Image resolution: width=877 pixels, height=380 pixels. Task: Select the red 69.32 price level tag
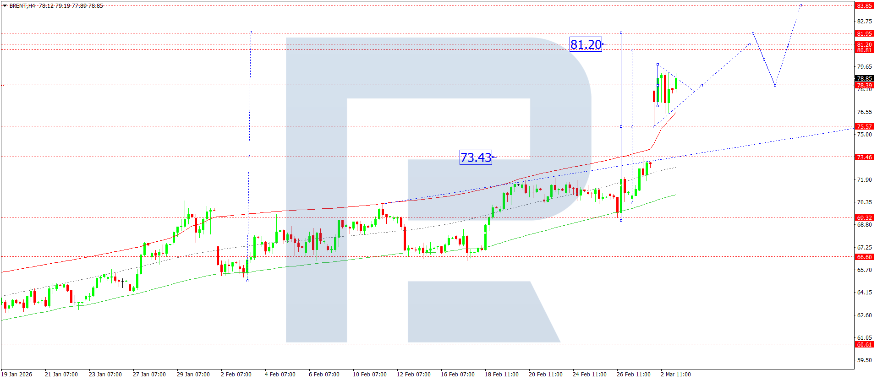pyautogui.click(x=864, y=218)
